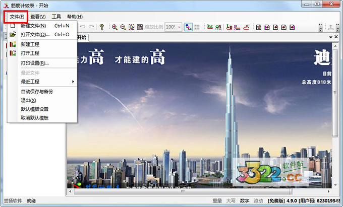Click the 数字 num lock indicator
This screenshot has width=343, height=207.
tap(244, 200)
